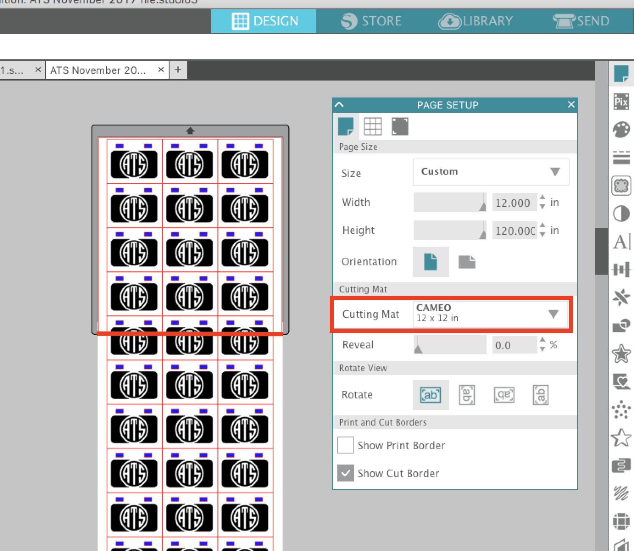Open the Cutting Mat dropdown showing CAMEO
Viewport: 634px width, 551px height.
point(490,314)
